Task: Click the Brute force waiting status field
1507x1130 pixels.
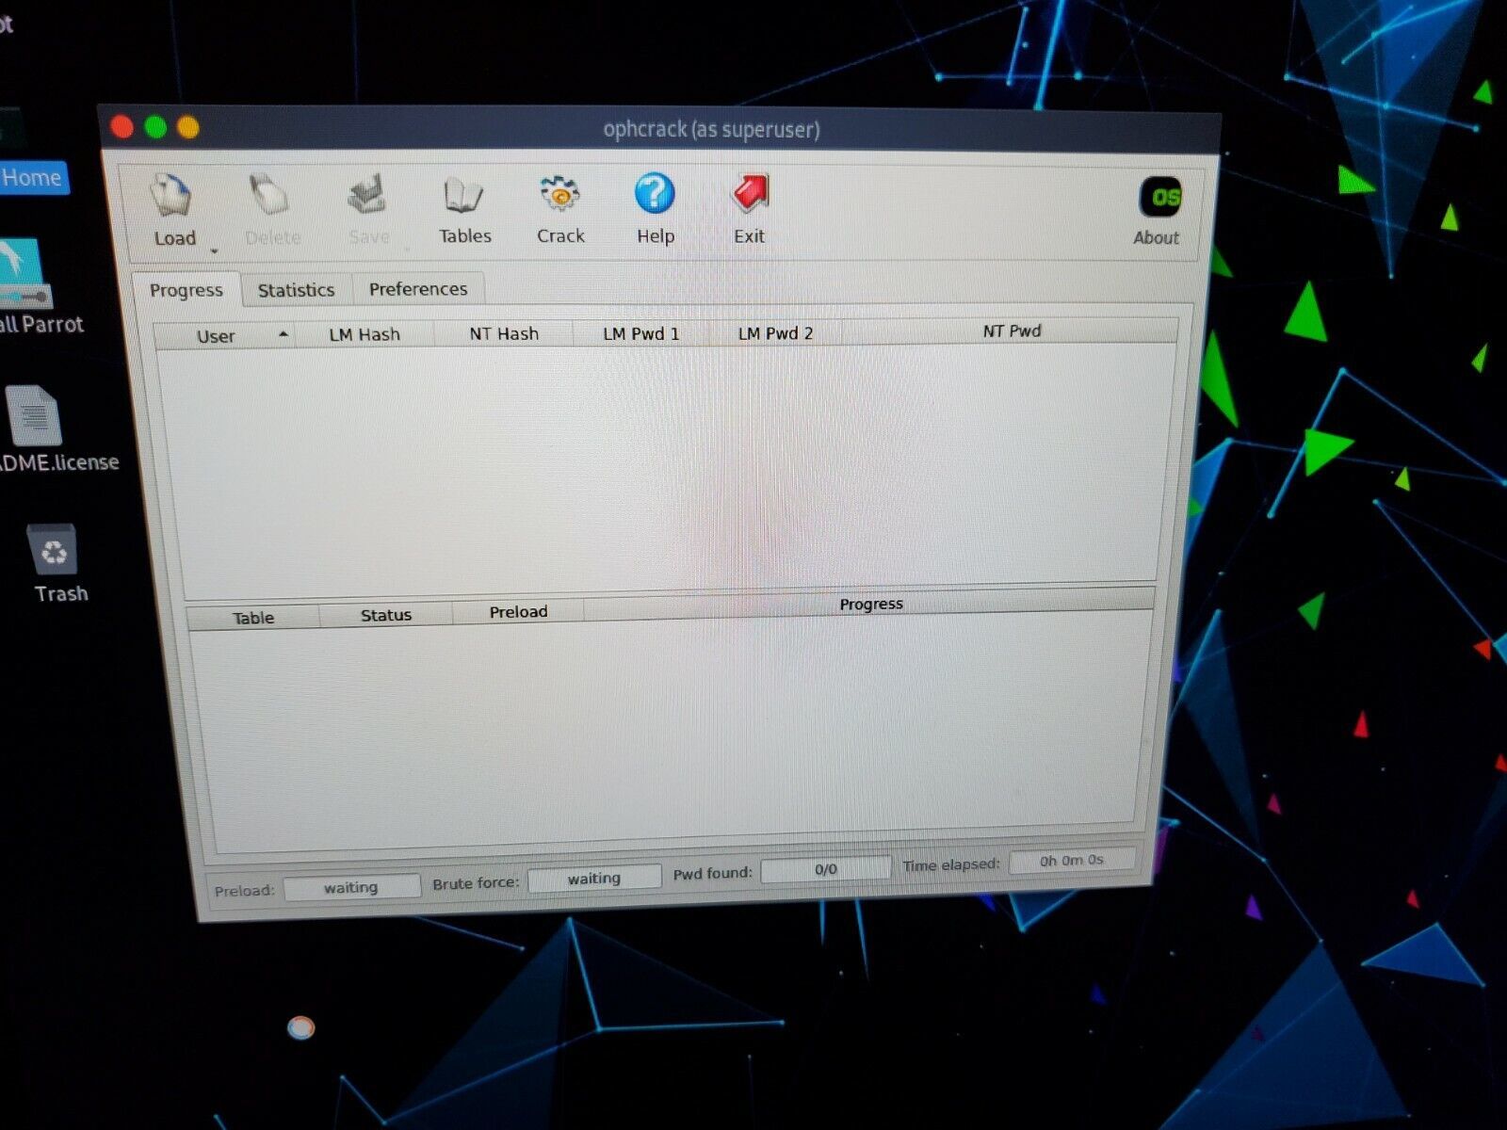Action: tap(594, 878)
